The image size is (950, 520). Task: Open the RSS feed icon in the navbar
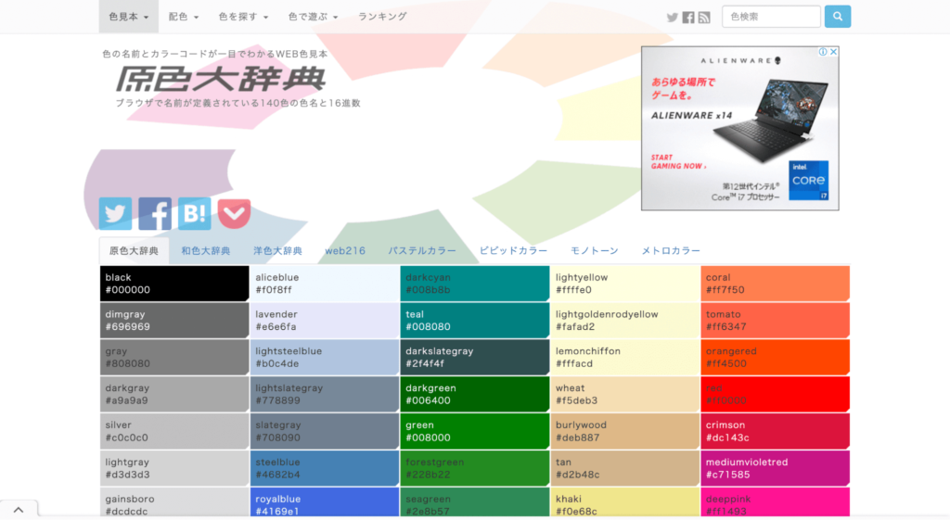tap(704, 18)
